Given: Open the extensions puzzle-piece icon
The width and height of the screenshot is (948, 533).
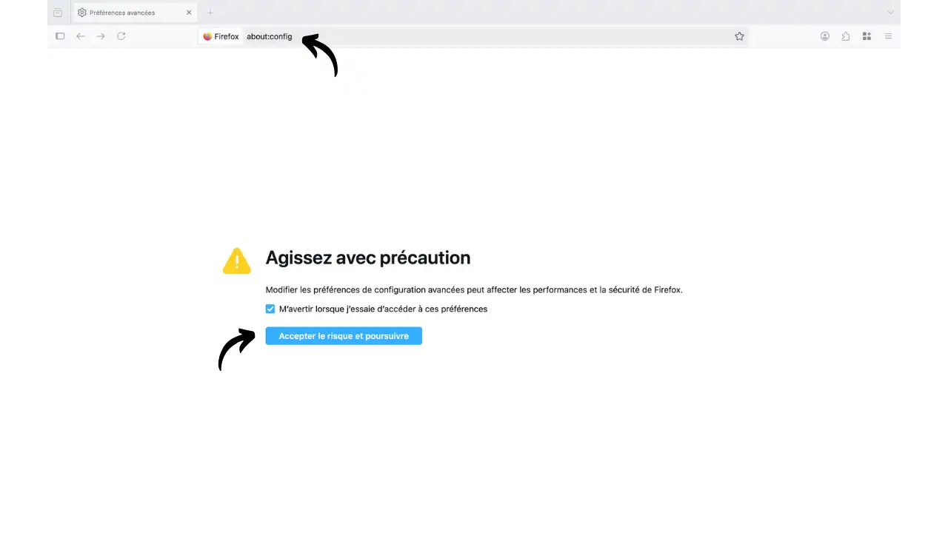Looking at the screenshot, I should tap(845, 36).
